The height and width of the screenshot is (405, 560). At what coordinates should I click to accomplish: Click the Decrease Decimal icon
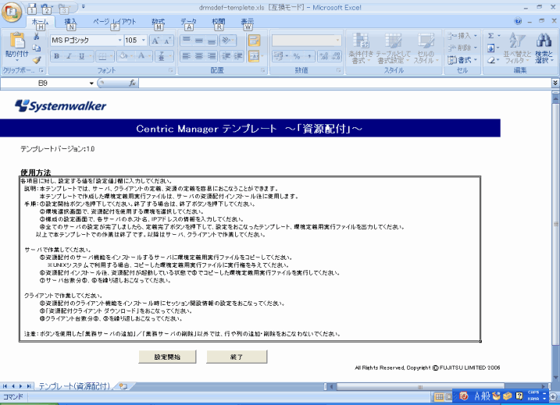click(336, 56)
